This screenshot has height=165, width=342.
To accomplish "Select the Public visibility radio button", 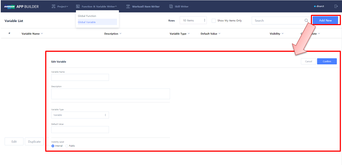I will click(x=67, y=146).
